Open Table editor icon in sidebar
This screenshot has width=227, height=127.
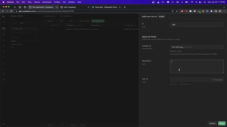point(4,28)
